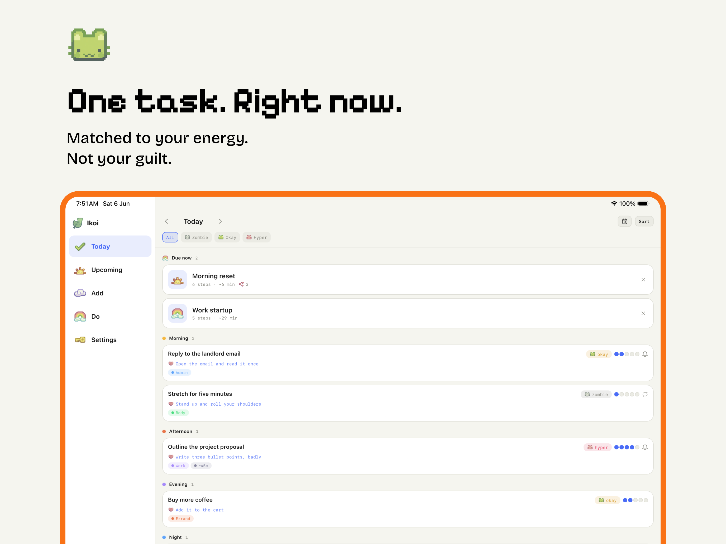Viewport: 726px width, 544px height.
Task: Click the green pixel frog mascot
Action: click(x=89, y=45)
